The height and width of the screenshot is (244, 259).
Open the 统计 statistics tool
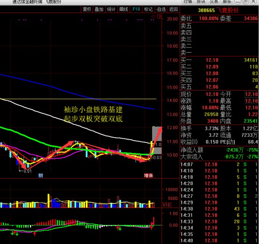pyautogui.click(x=111, y=9)
